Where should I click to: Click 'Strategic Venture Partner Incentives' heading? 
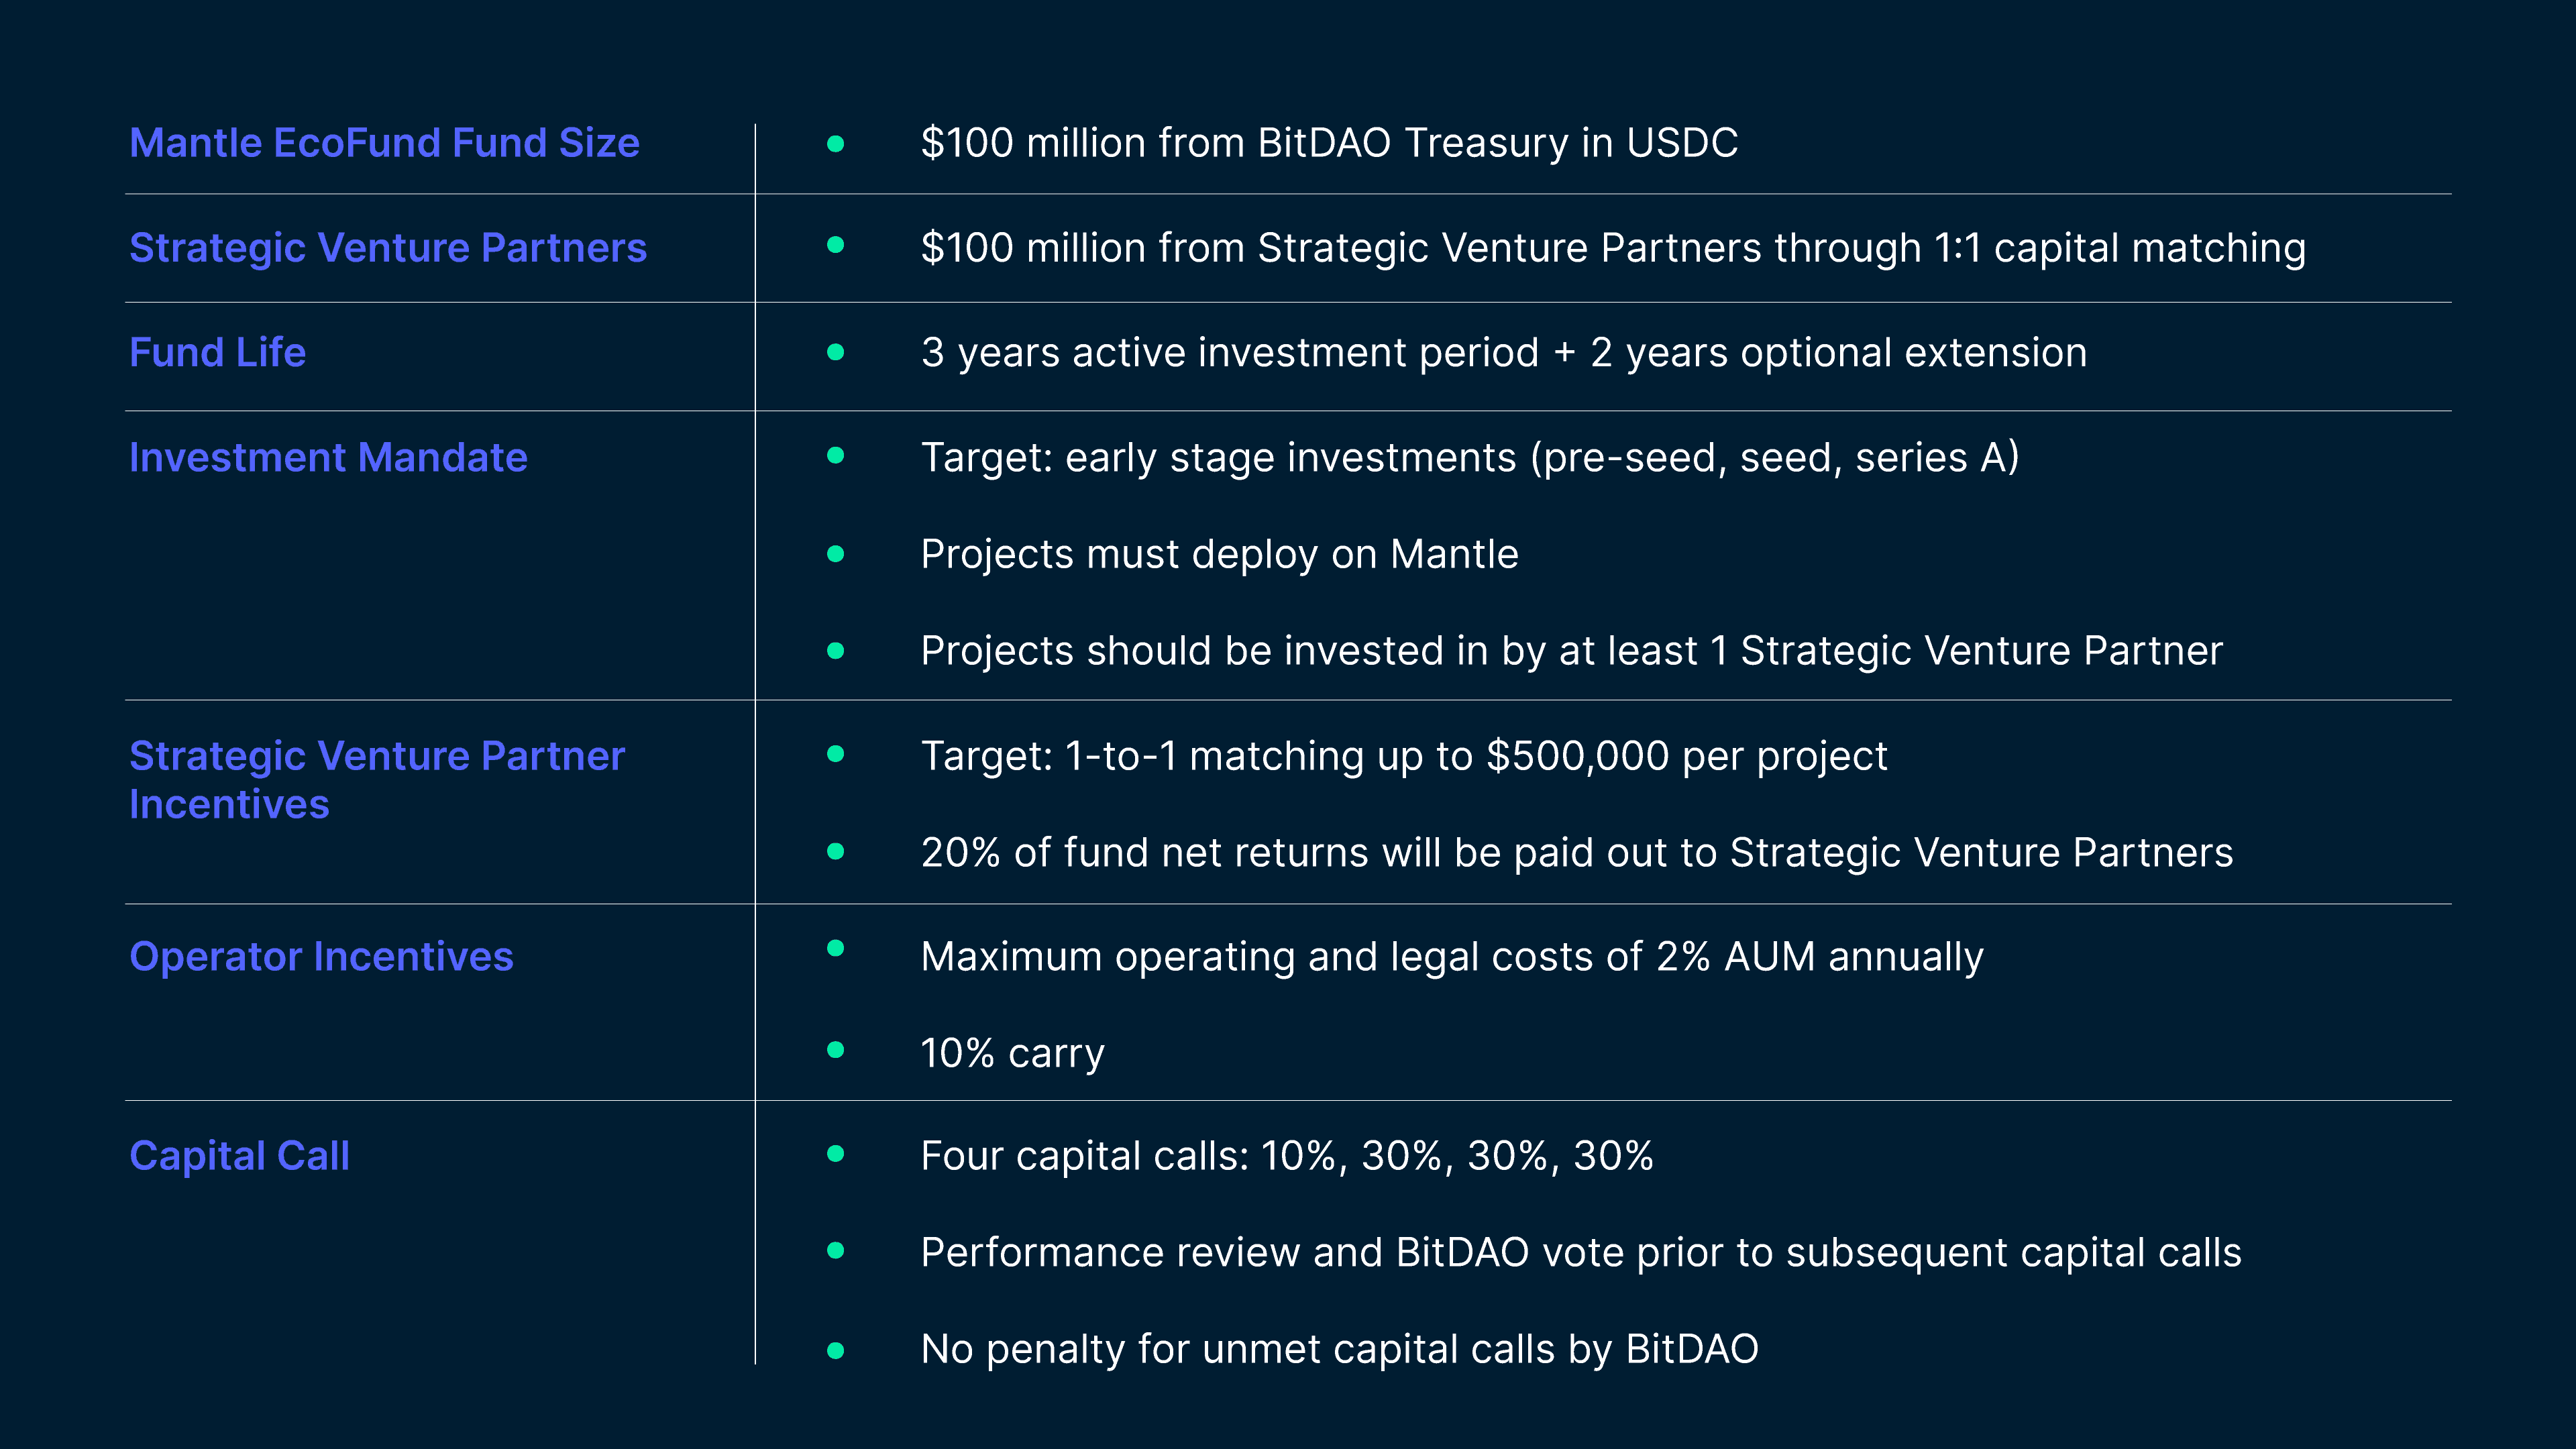376,780
